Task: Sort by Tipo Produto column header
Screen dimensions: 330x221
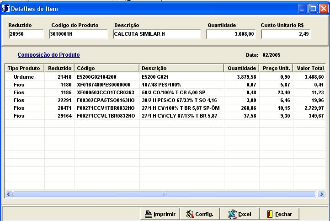Action: point(24,68)
